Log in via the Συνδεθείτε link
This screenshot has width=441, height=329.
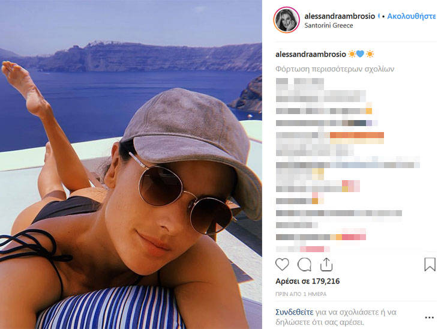click(294, 312)
